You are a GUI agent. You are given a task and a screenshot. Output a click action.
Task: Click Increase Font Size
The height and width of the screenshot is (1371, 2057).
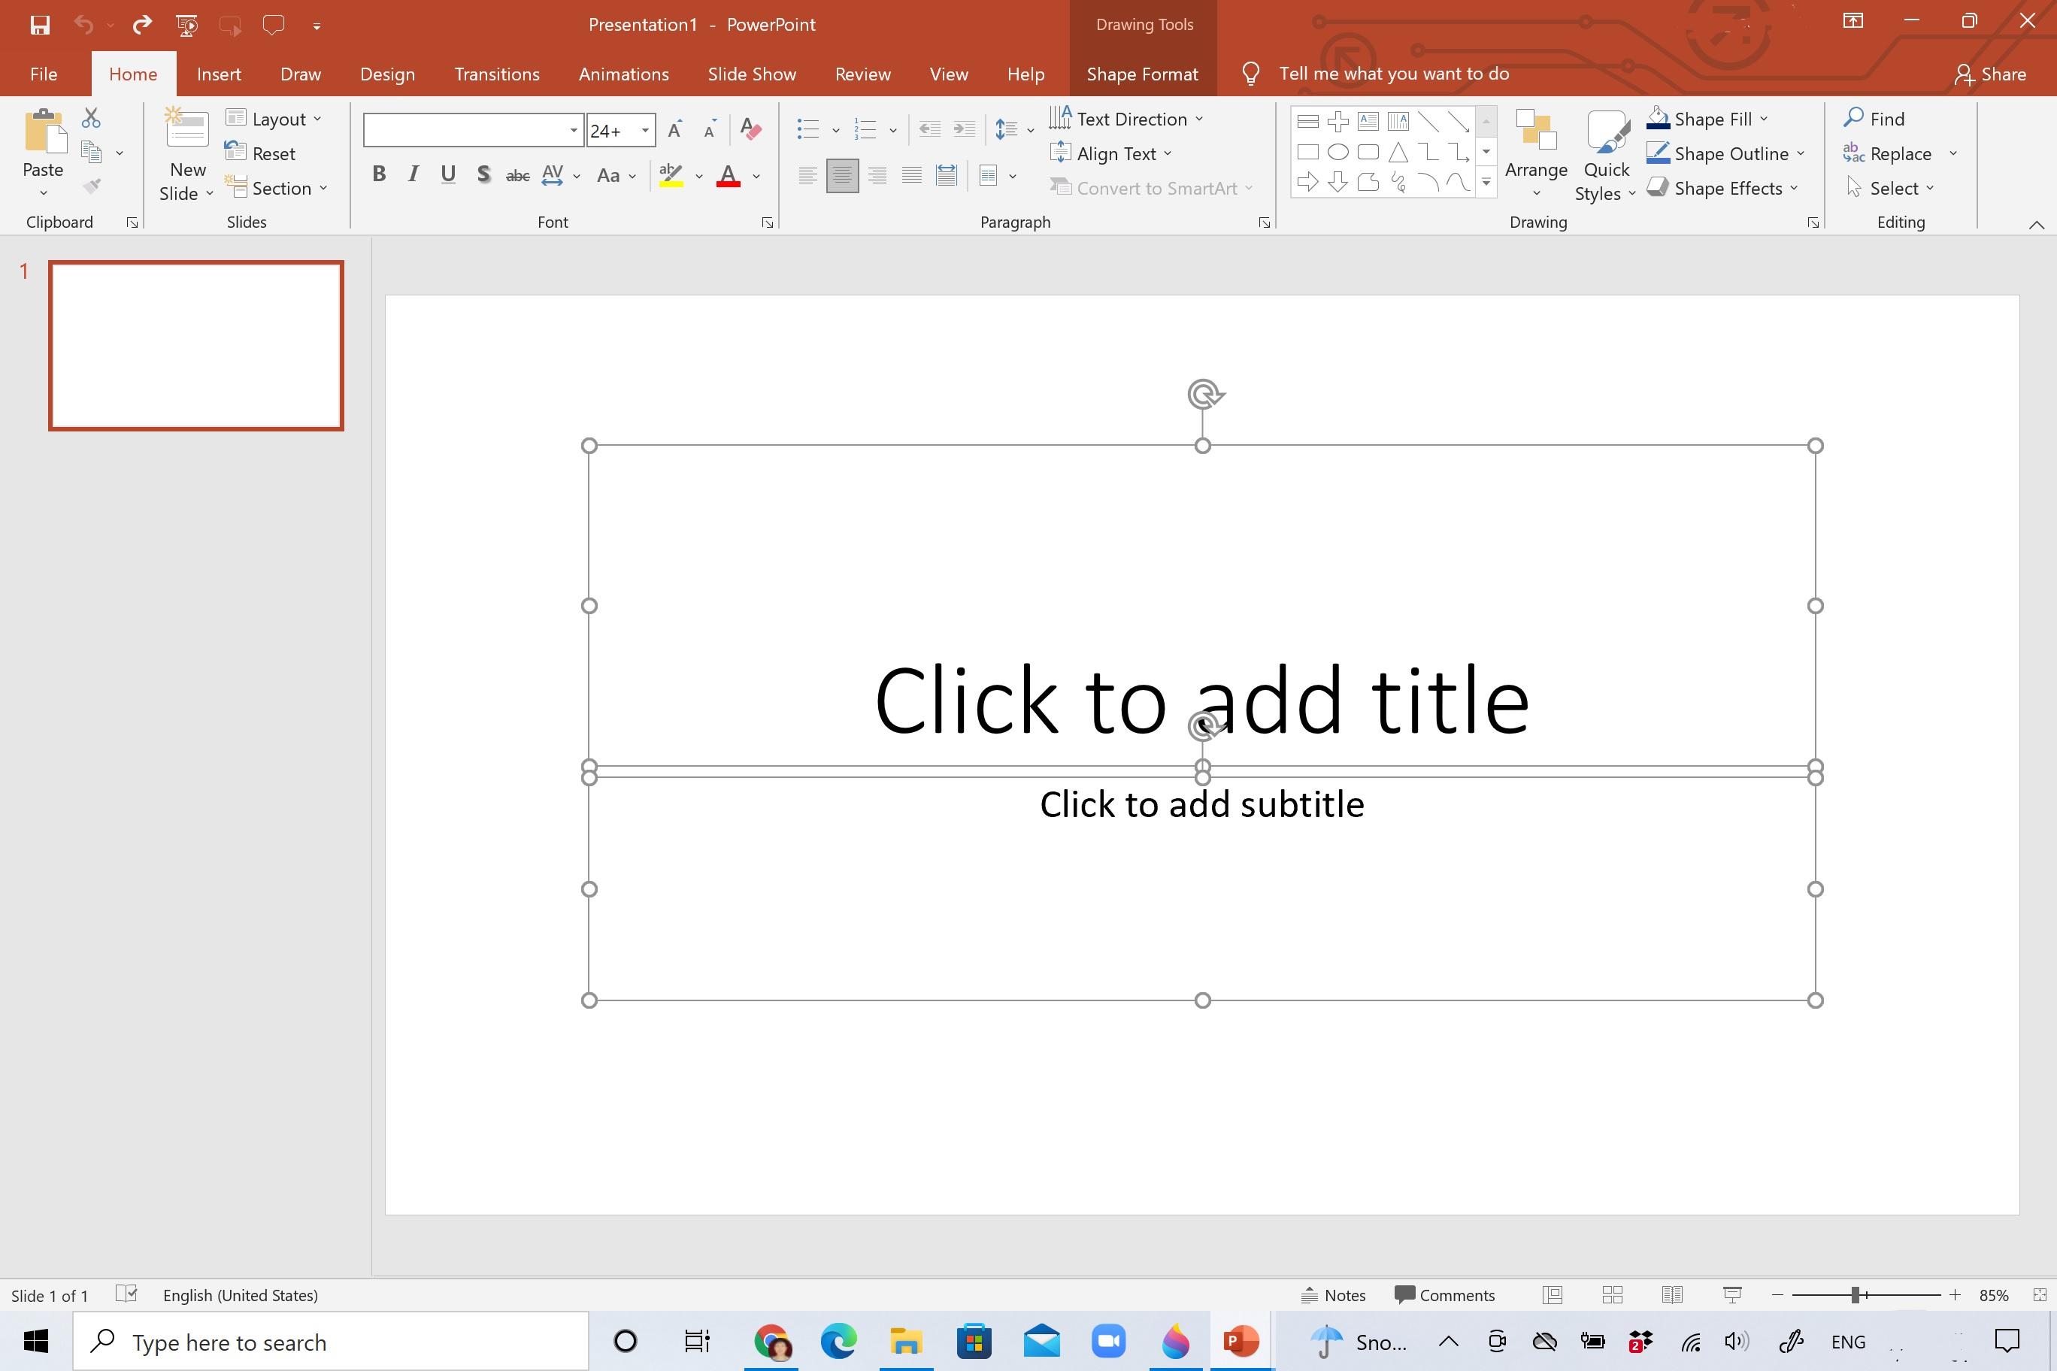tap(674, 129)
